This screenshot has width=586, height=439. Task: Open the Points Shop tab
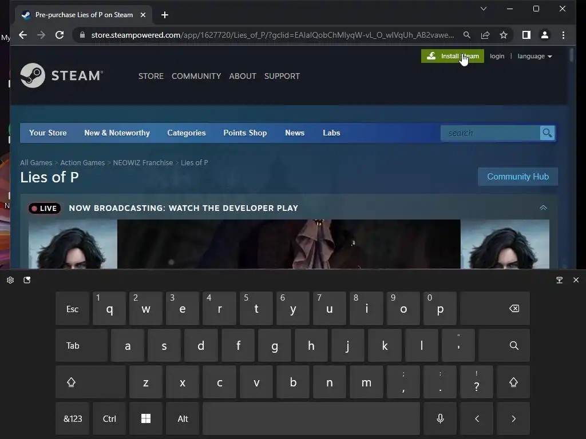click(245, 133)
